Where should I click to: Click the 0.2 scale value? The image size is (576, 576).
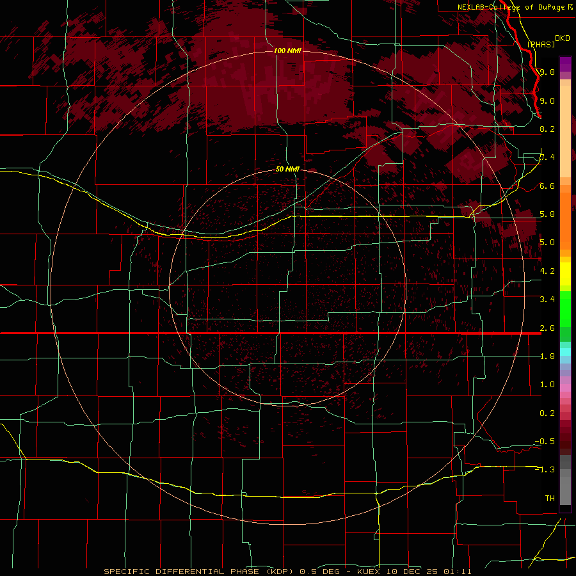tap(547, 413)
